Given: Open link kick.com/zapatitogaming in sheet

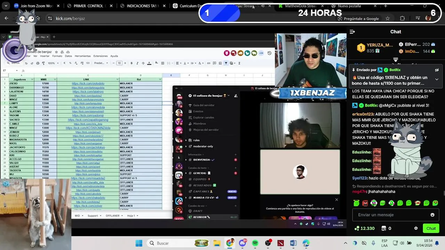Looking at the screenshot, I should (88, 120).
